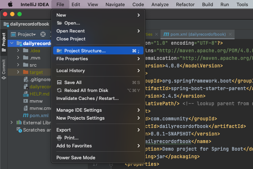
Task: Close the properties editor tab
Action: tap(156, 34)
